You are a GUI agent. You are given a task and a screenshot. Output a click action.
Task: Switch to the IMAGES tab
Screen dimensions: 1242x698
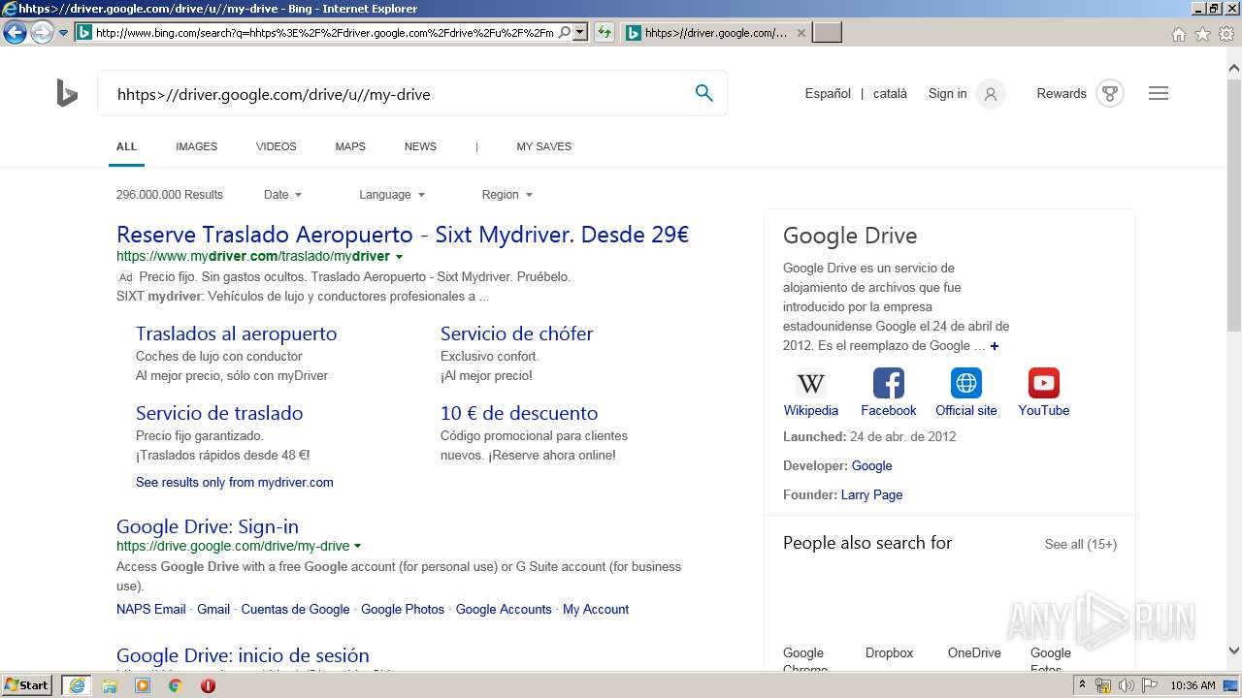[x=196, y=146]
